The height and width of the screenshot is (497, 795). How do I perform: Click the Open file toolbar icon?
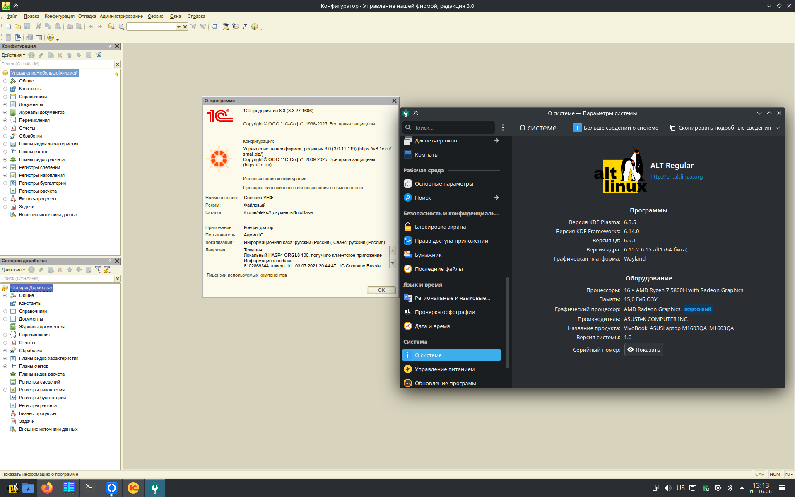coord(18,27)
